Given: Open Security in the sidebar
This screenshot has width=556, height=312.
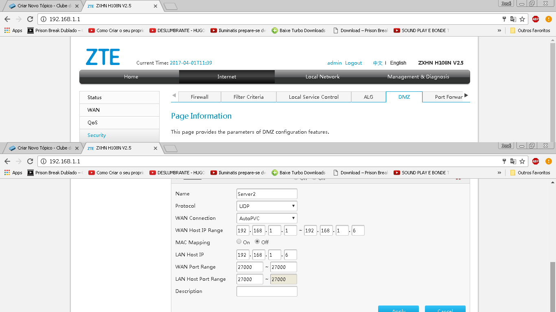Looking at the screenshot, I should tap(119, 135).
